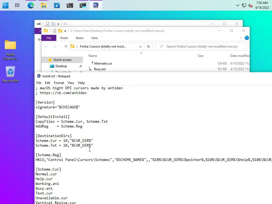Click the D:\ window title bar properties icon
This screenshot has width=272, height=204.
(47, 24)
